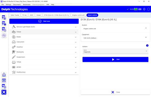Image resolution: width=151 pixels, height=97 pixels.
Task: Open the manual download book icon
Action: (x=4, y=75)
